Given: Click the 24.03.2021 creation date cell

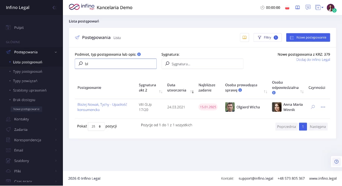Looking at the screenshot, I should pyautogui.click(x=176, y=107).
